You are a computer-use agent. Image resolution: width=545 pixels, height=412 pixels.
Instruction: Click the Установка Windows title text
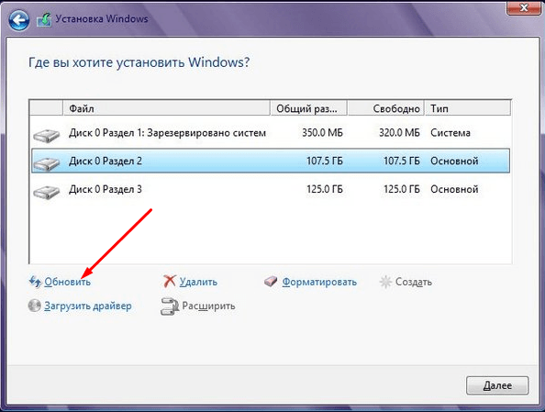[102, 18]
